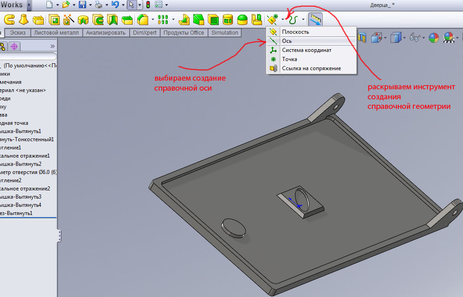Expand the Display Style cube dropdown
The height and width of the screenshot is (297, 463).
pos(405,38)
